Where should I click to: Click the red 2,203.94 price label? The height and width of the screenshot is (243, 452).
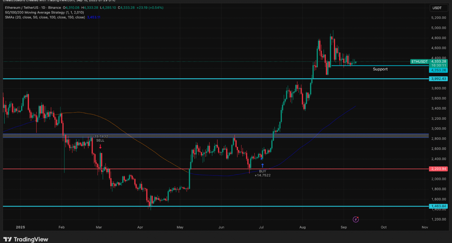click(x=439, y=169)
